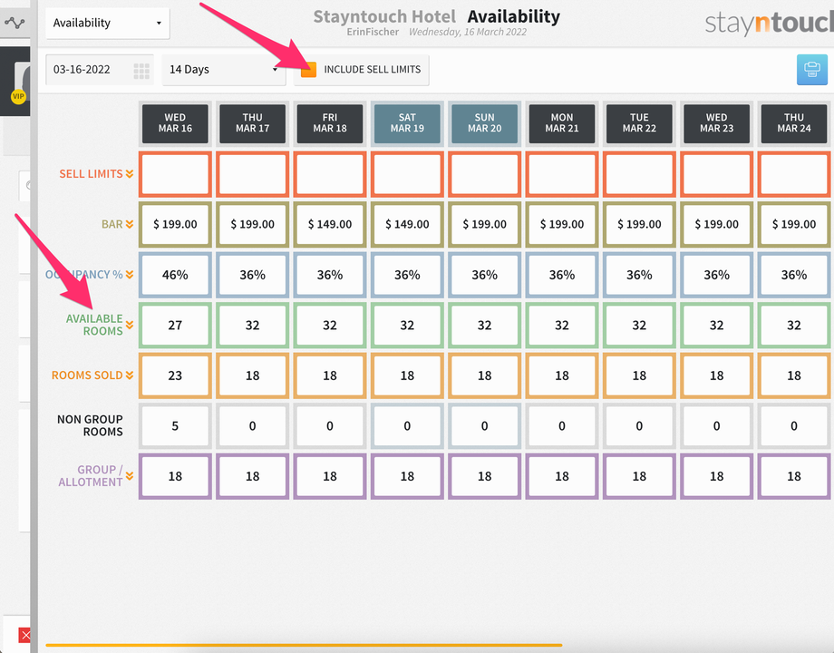Open the Availability view dropdown
The image size is (834, 653).
coord(108,23)
